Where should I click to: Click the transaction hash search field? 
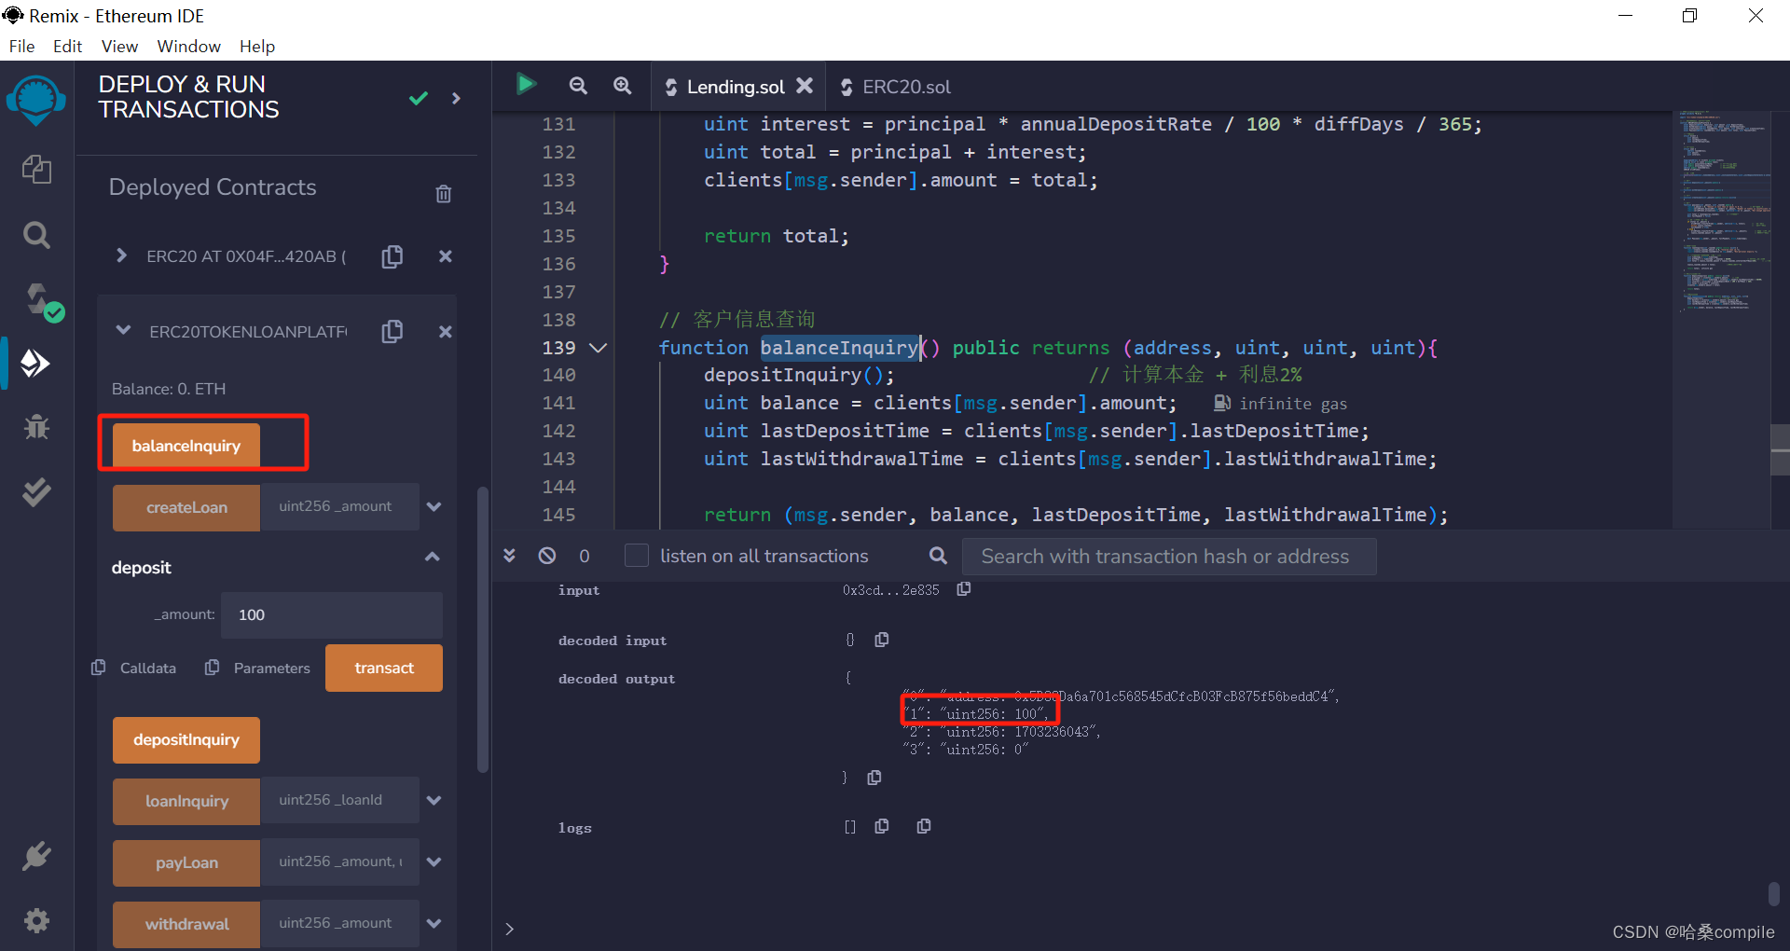1169,557
